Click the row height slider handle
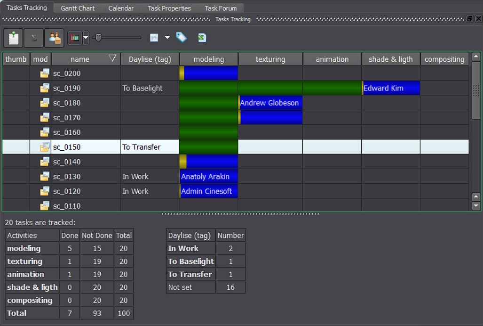 (98, 38)
